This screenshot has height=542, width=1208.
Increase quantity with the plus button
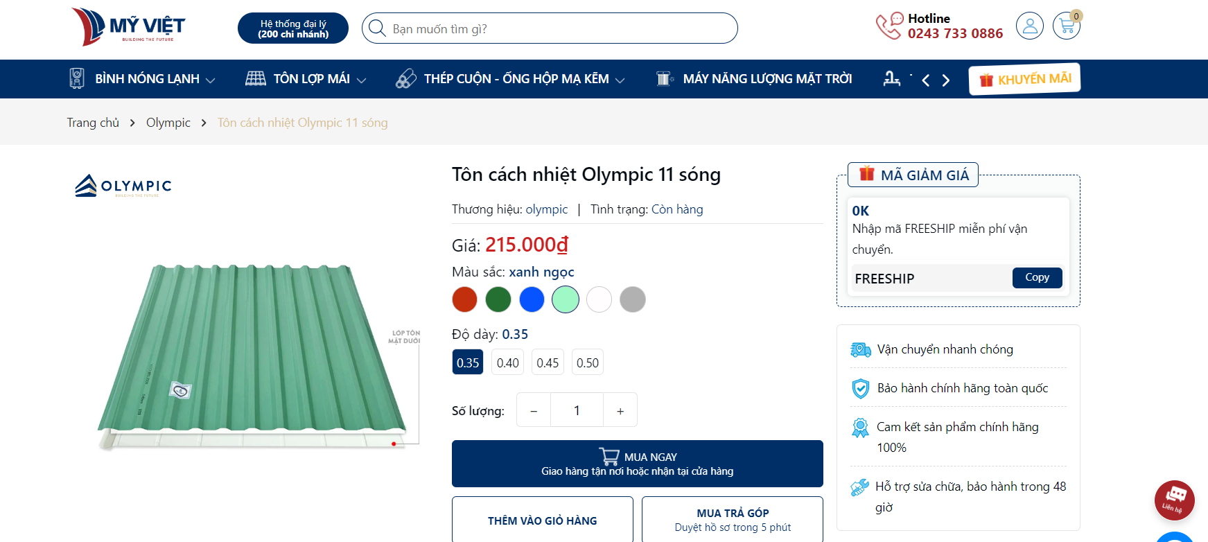point(620,411)
